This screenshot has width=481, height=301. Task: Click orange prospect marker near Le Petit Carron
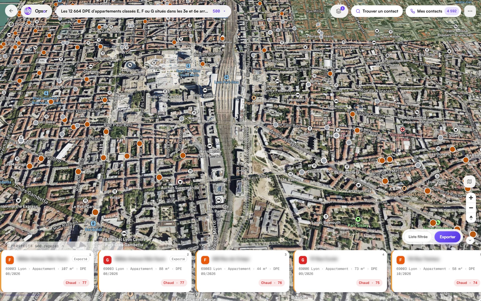(x=95, y=212)
